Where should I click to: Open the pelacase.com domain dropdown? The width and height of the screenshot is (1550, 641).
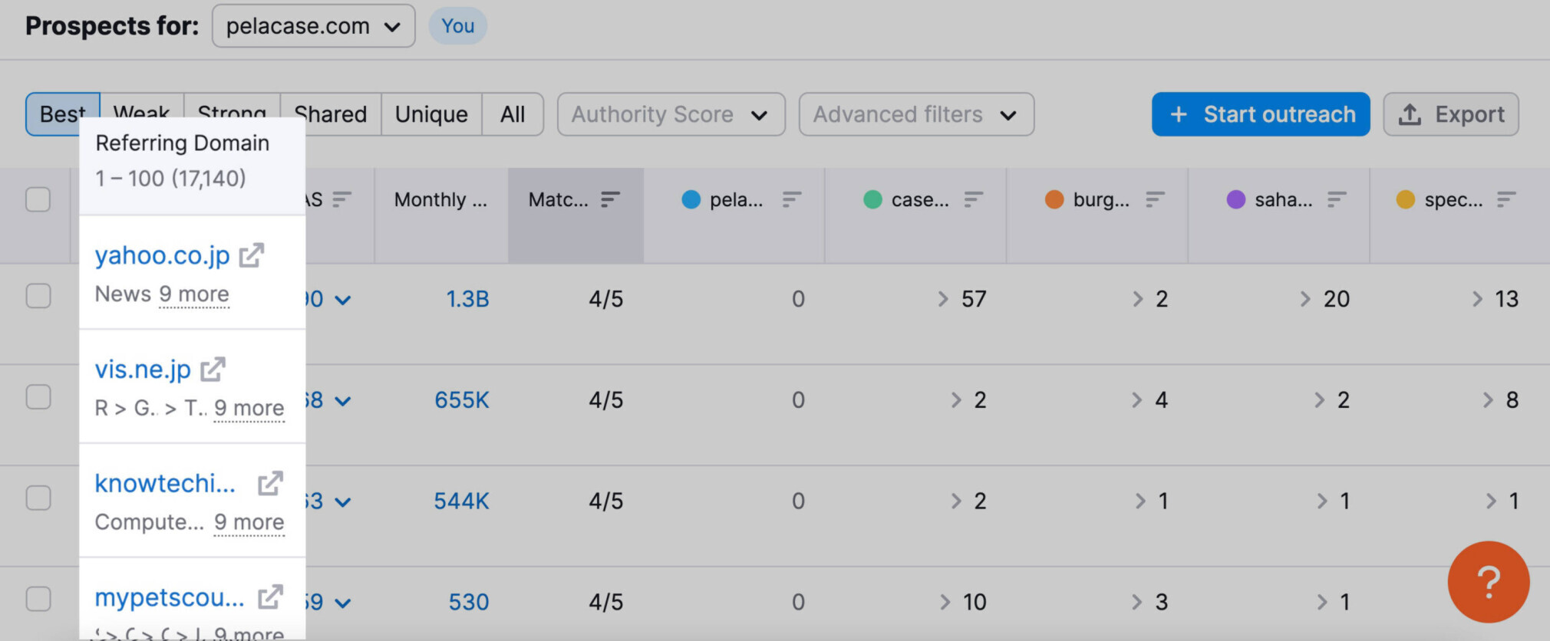(314, 26)
